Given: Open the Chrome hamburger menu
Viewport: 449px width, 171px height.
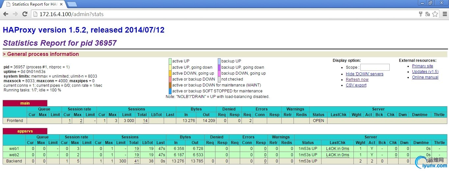Looking at the screenshot, I should coord(444,14).
